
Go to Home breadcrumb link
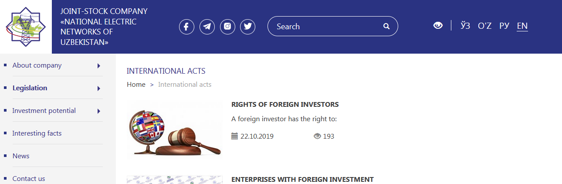coord(136,85)
